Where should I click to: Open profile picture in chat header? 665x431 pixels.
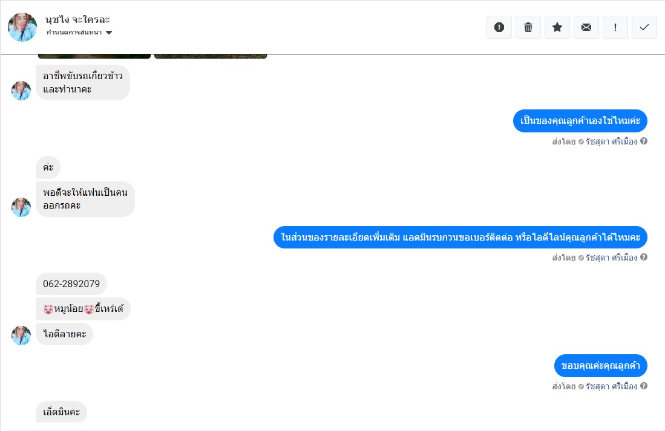(x=22, y=27)
